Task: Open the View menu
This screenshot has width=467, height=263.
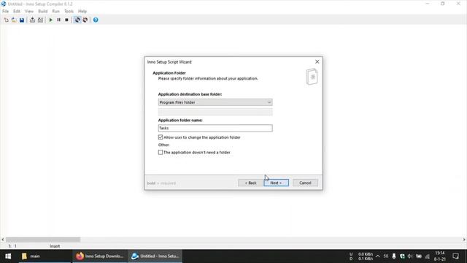Action: 29,12
